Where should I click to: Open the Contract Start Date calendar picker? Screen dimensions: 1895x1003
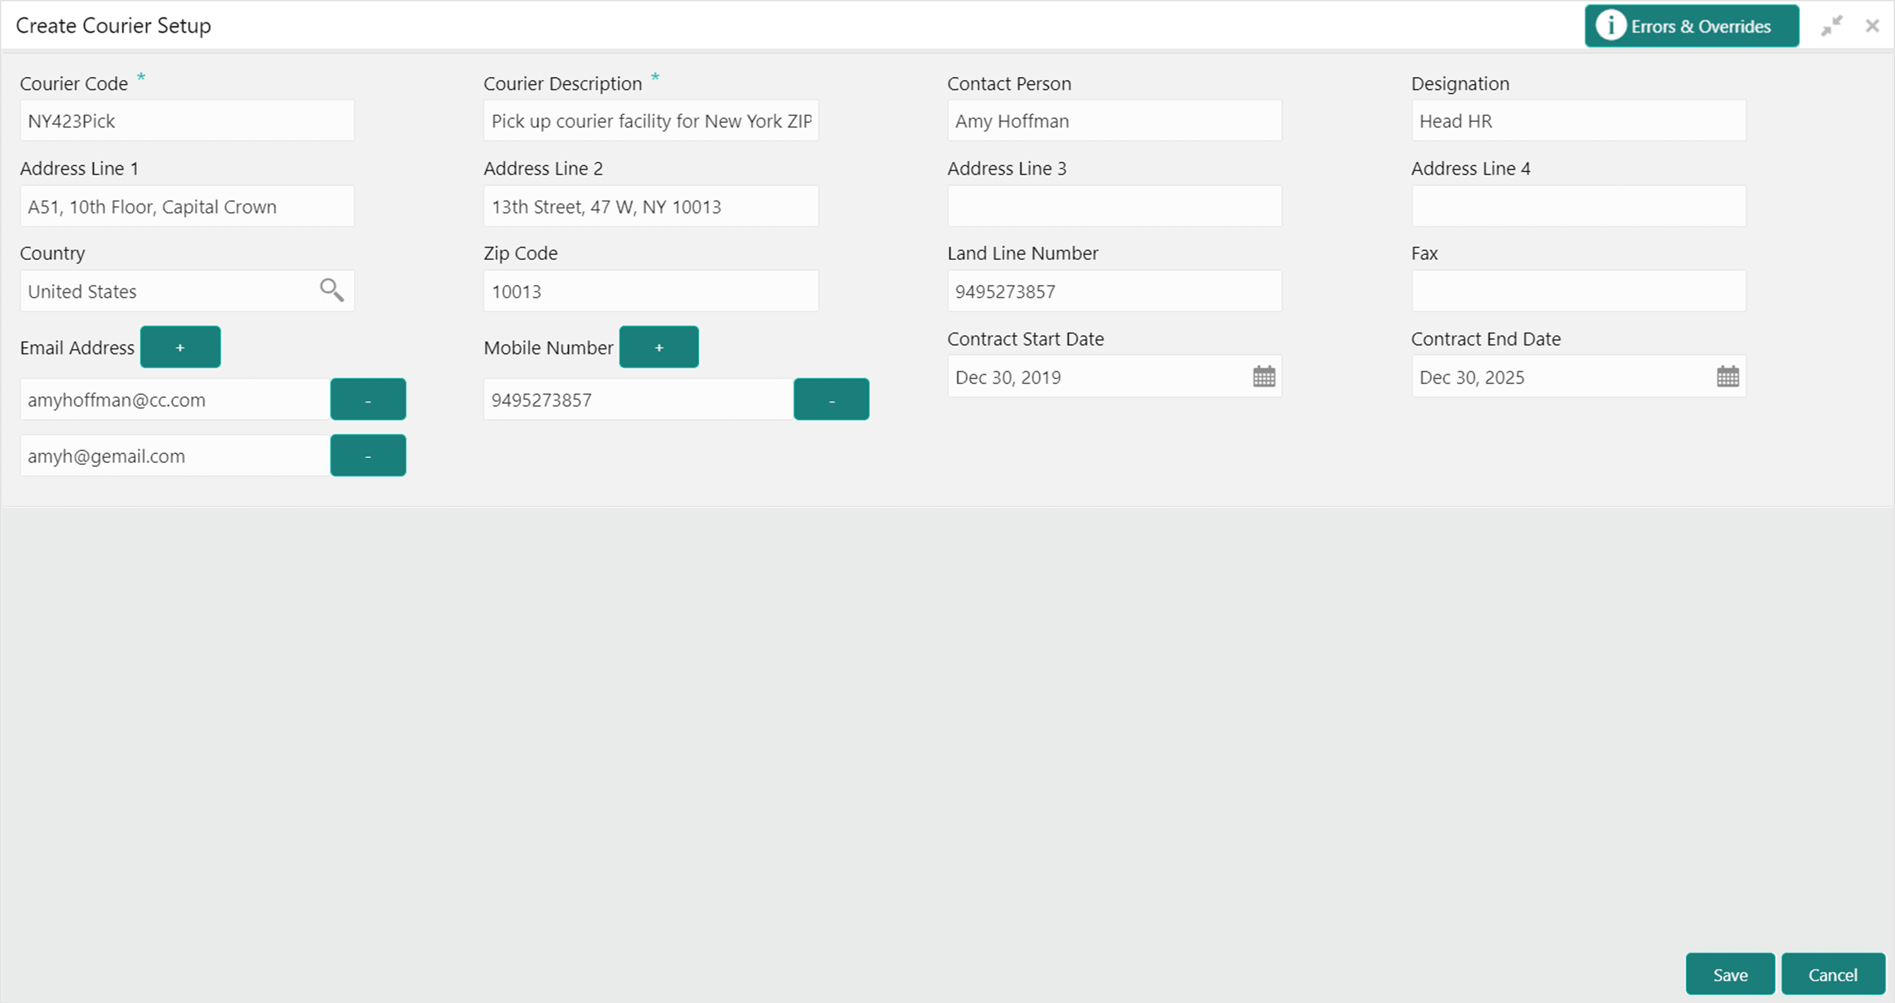(1264, 376)
